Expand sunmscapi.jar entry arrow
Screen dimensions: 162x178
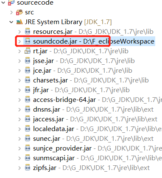[x=20, y=158]
